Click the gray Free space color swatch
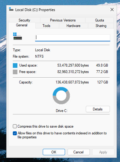 (15, 72)
